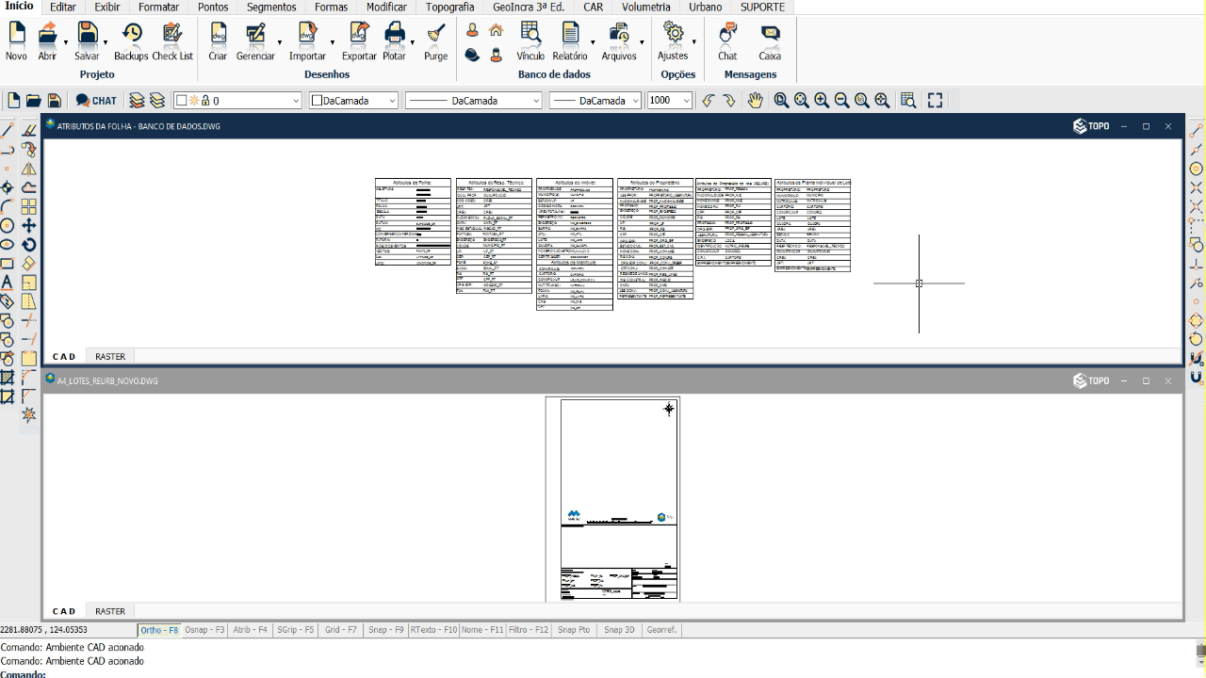1206x678 pixels.
Task: Open the Backups tool
Action: coord(131,40)
